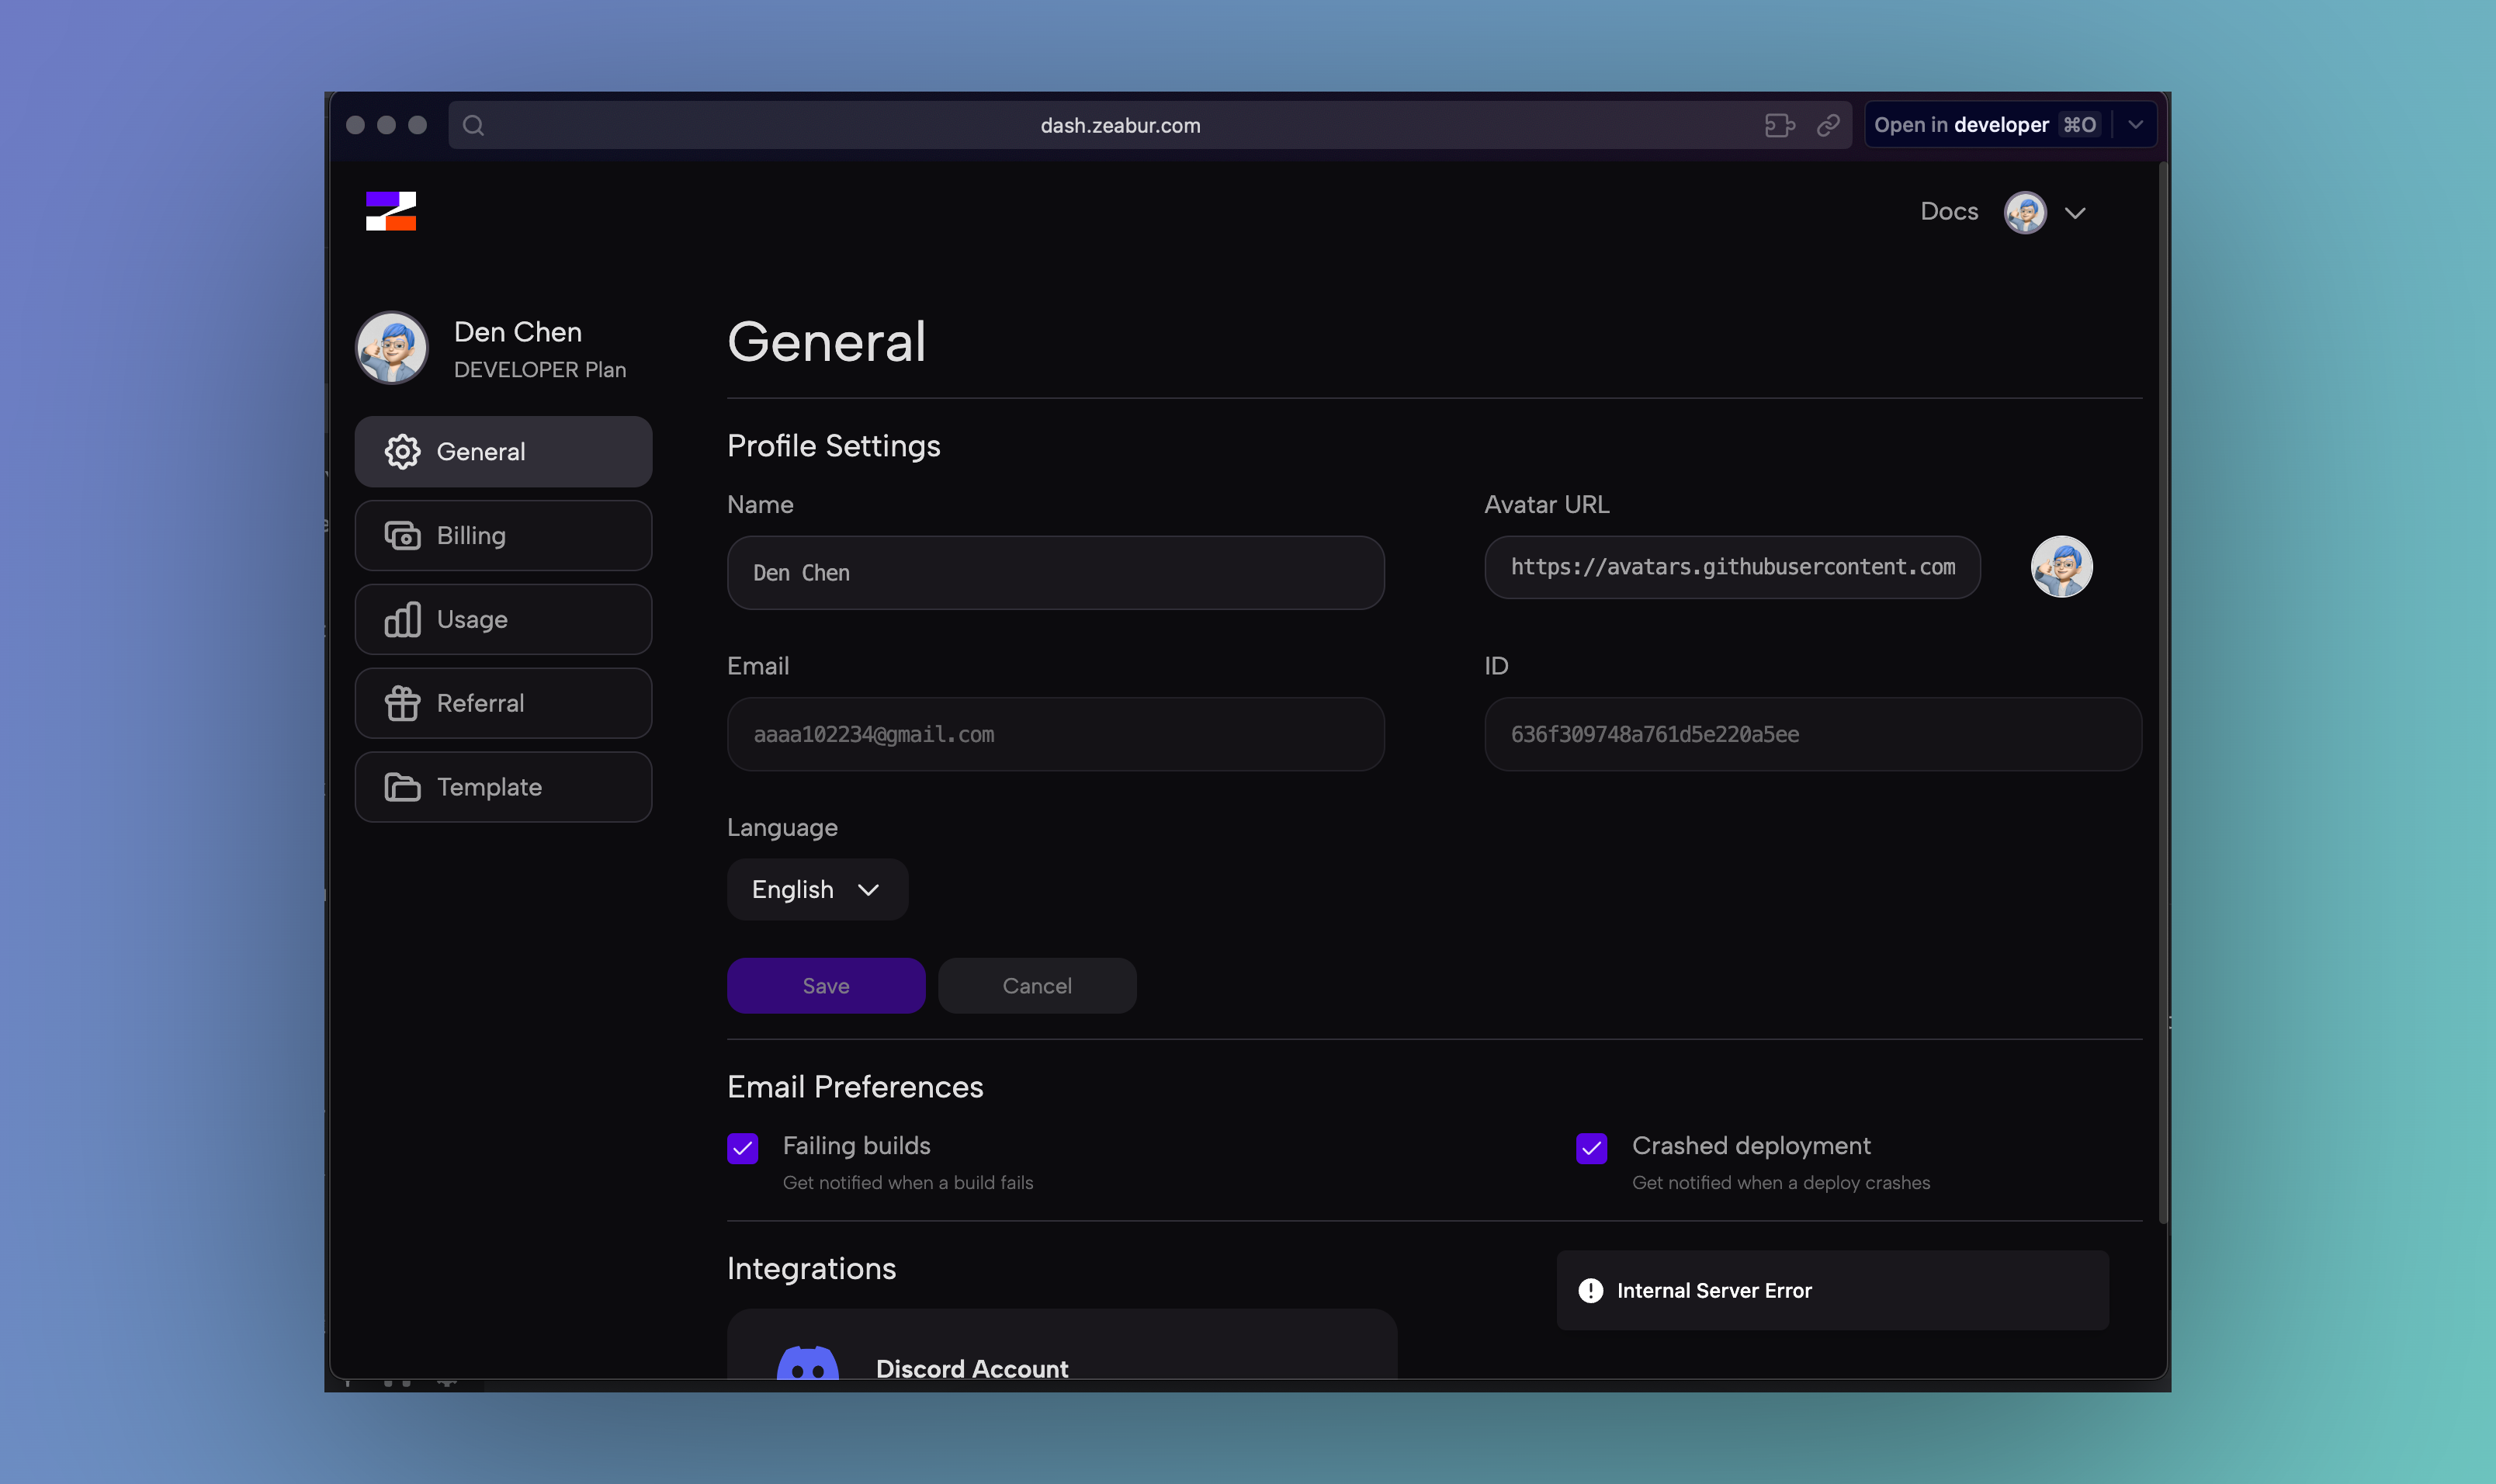Screen dimensions: 2496x1484
Task: Click the avatar preview beside Avatar URL
Action: tap(2061, 567)
